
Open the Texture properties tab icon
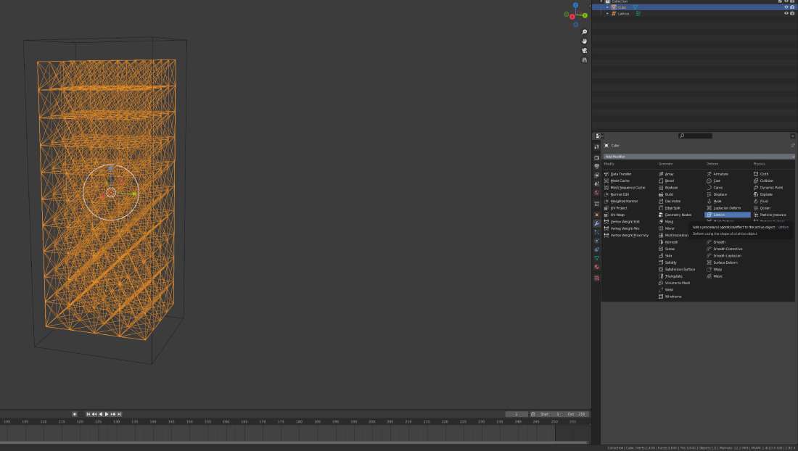tap(596, 278)
